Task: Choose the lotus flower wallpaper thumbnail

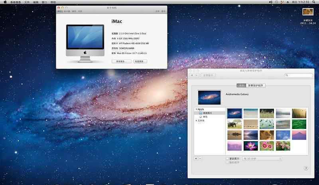Action: [251, 146]
